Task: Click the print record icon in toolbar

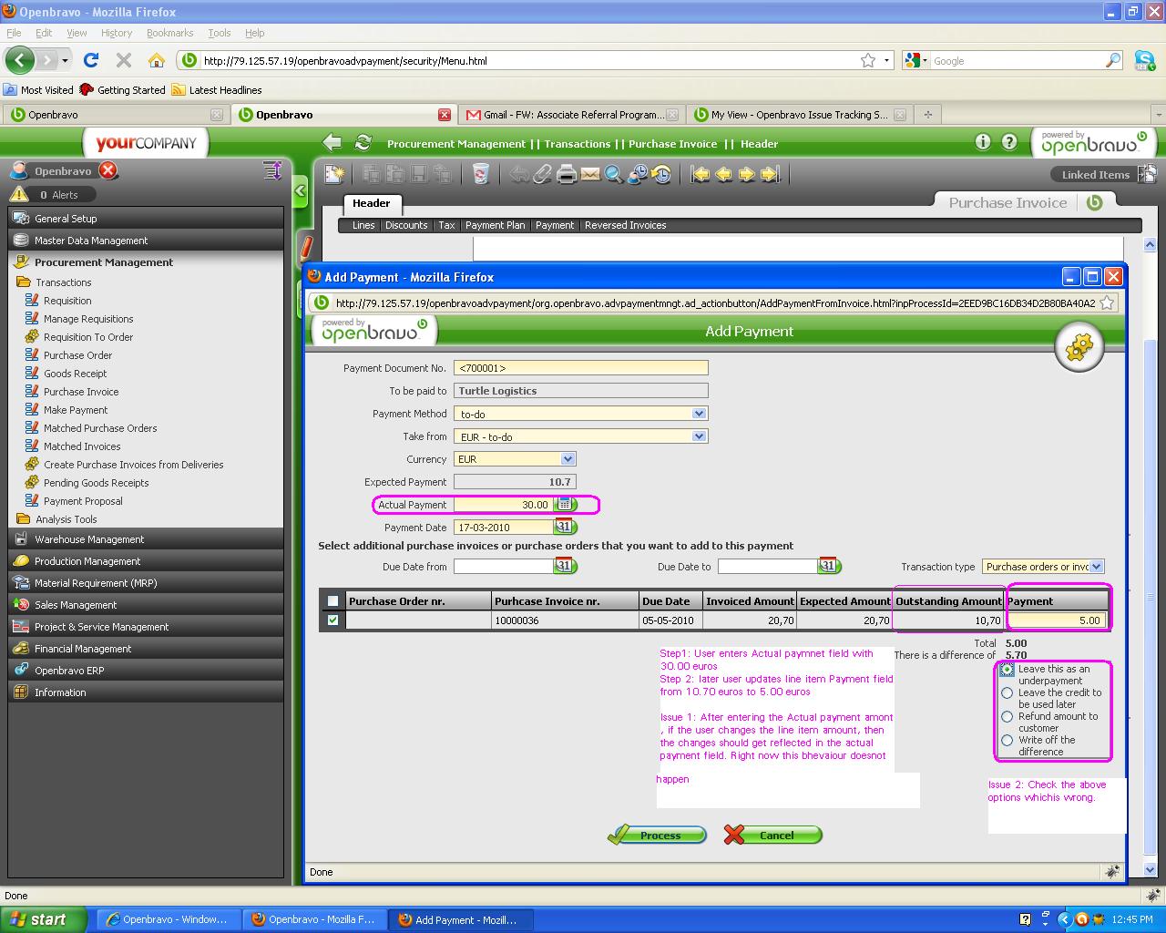Action: pos(567,174)
